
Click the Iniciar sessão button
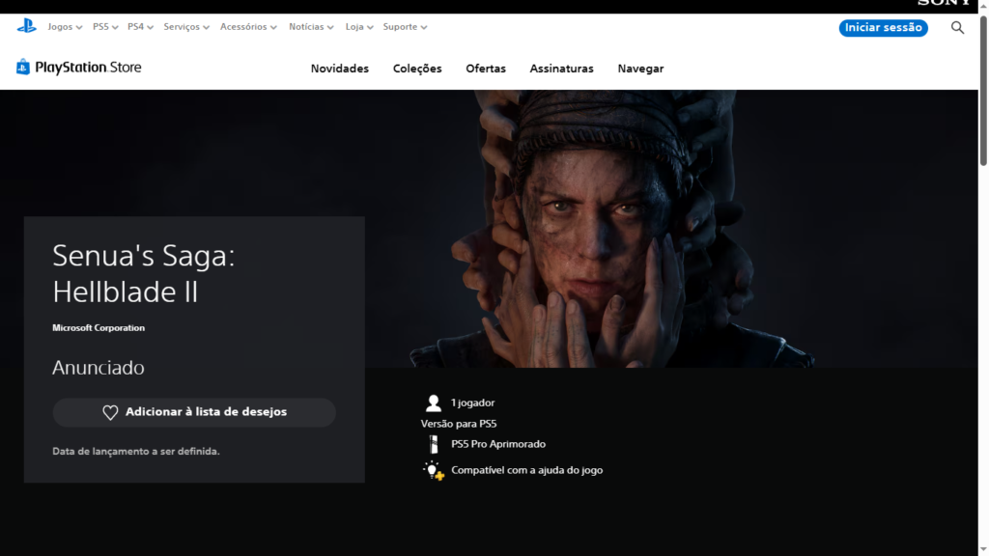point(883,28)
